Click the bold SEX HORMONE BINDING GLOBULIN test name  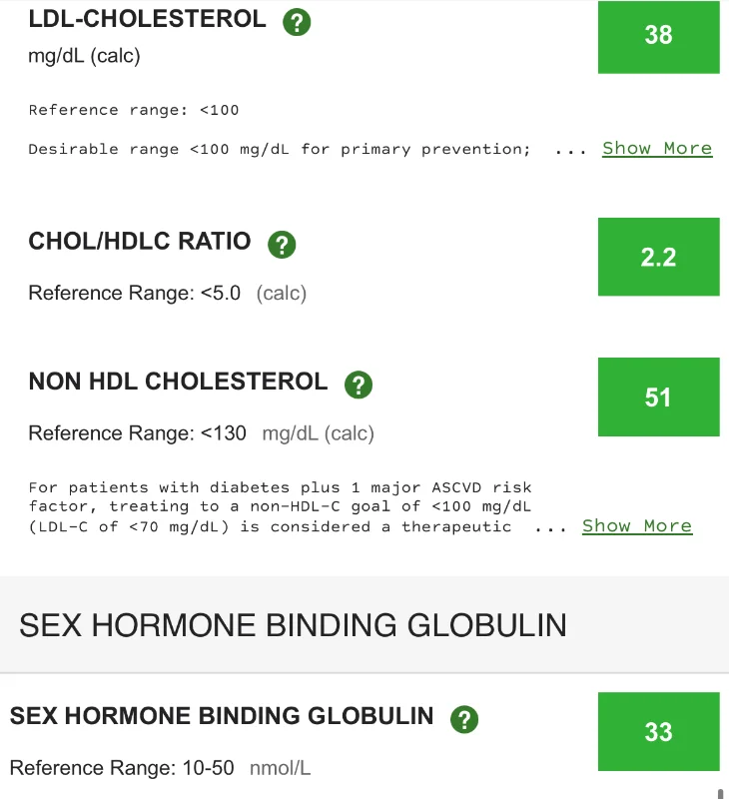tap(222, 716)
